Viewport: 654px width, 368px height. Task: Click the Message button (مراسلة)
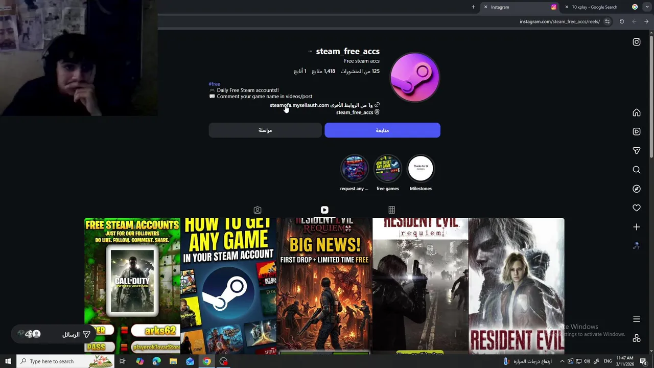(265, 130)
